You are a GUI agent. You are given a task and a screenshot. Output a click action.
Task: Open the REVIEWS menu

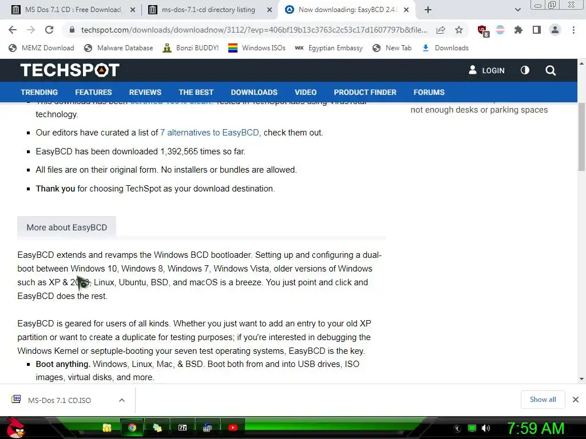[145, 92]
